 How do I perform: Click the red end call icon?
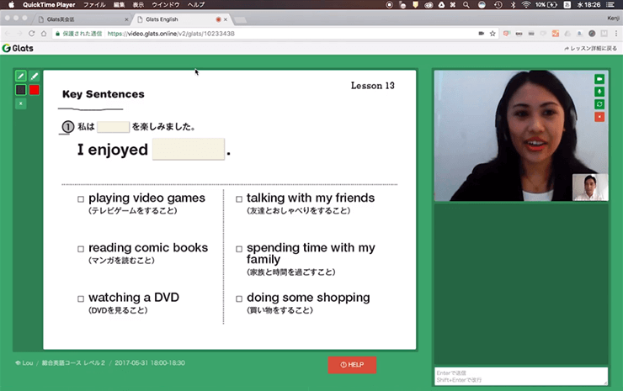point(599,116)
